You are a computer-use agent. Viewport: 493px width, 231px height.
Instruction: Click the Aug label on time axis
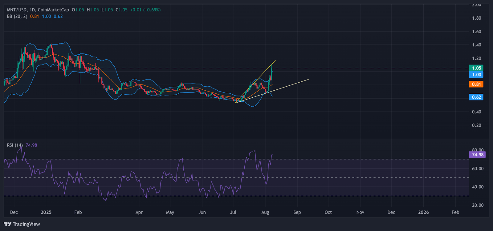(265, 212)
